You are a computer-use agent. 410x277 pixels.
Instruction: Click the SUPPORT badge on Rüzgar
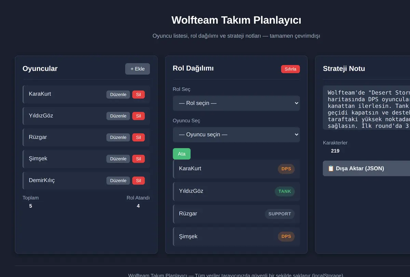(x=280, y=214)
